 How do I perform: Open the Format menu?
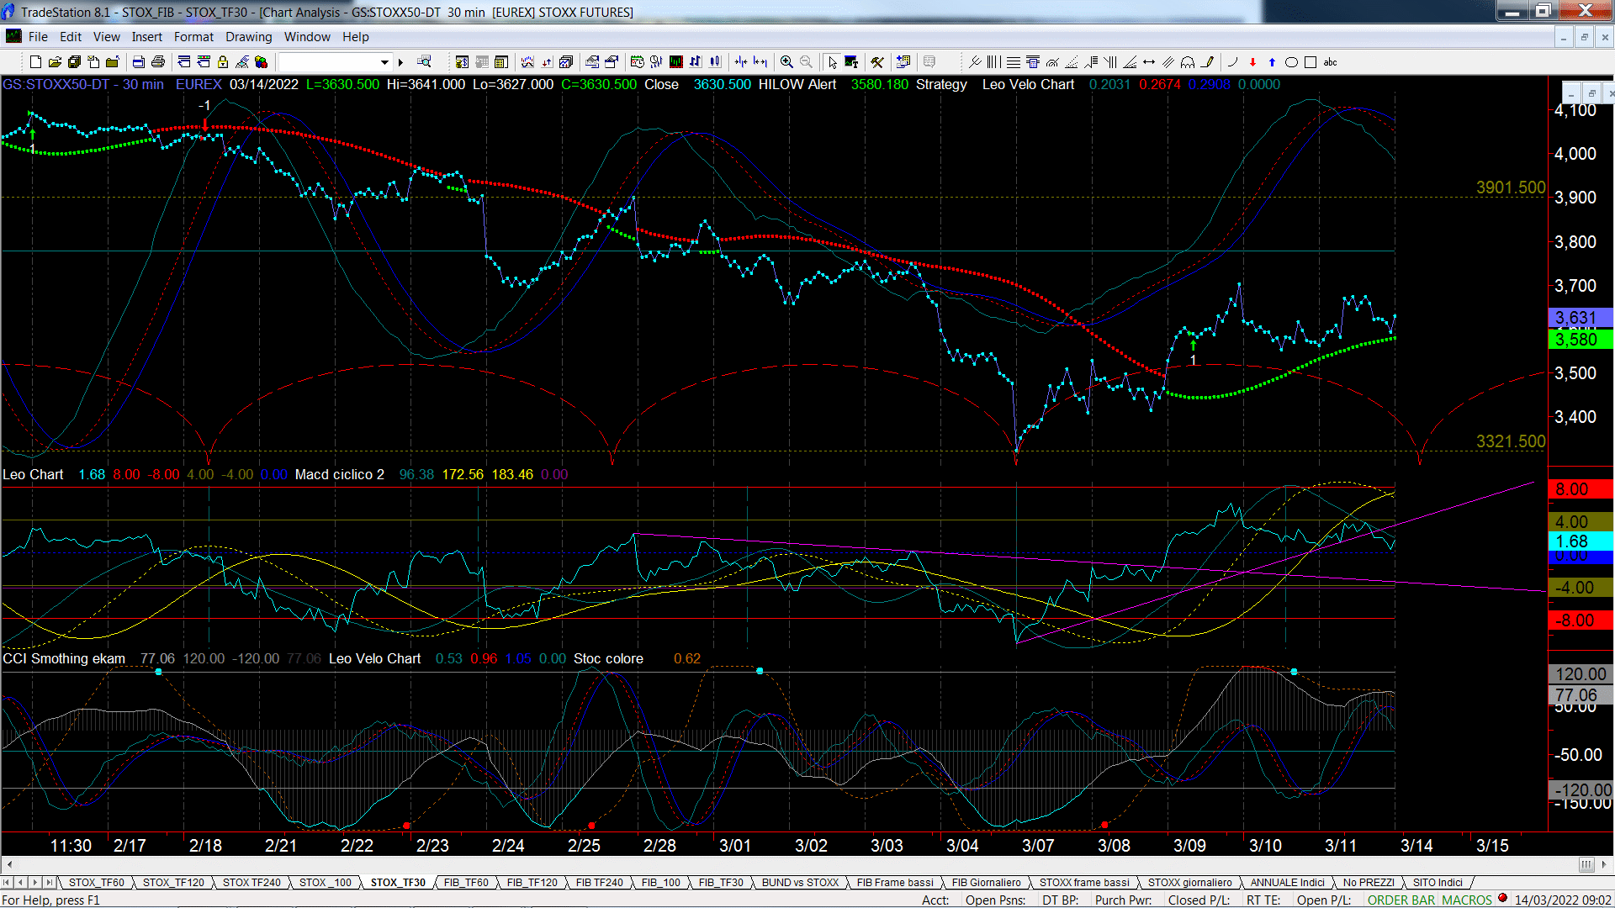click(193, 37)
